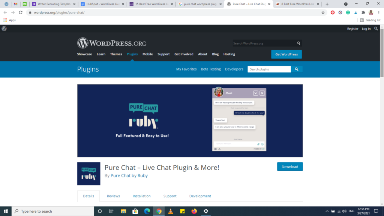This screenshot has height=216, width=384.
Task: Open File Explorer from taskbar
Action: pyautogui.click(x=123, y=211)
